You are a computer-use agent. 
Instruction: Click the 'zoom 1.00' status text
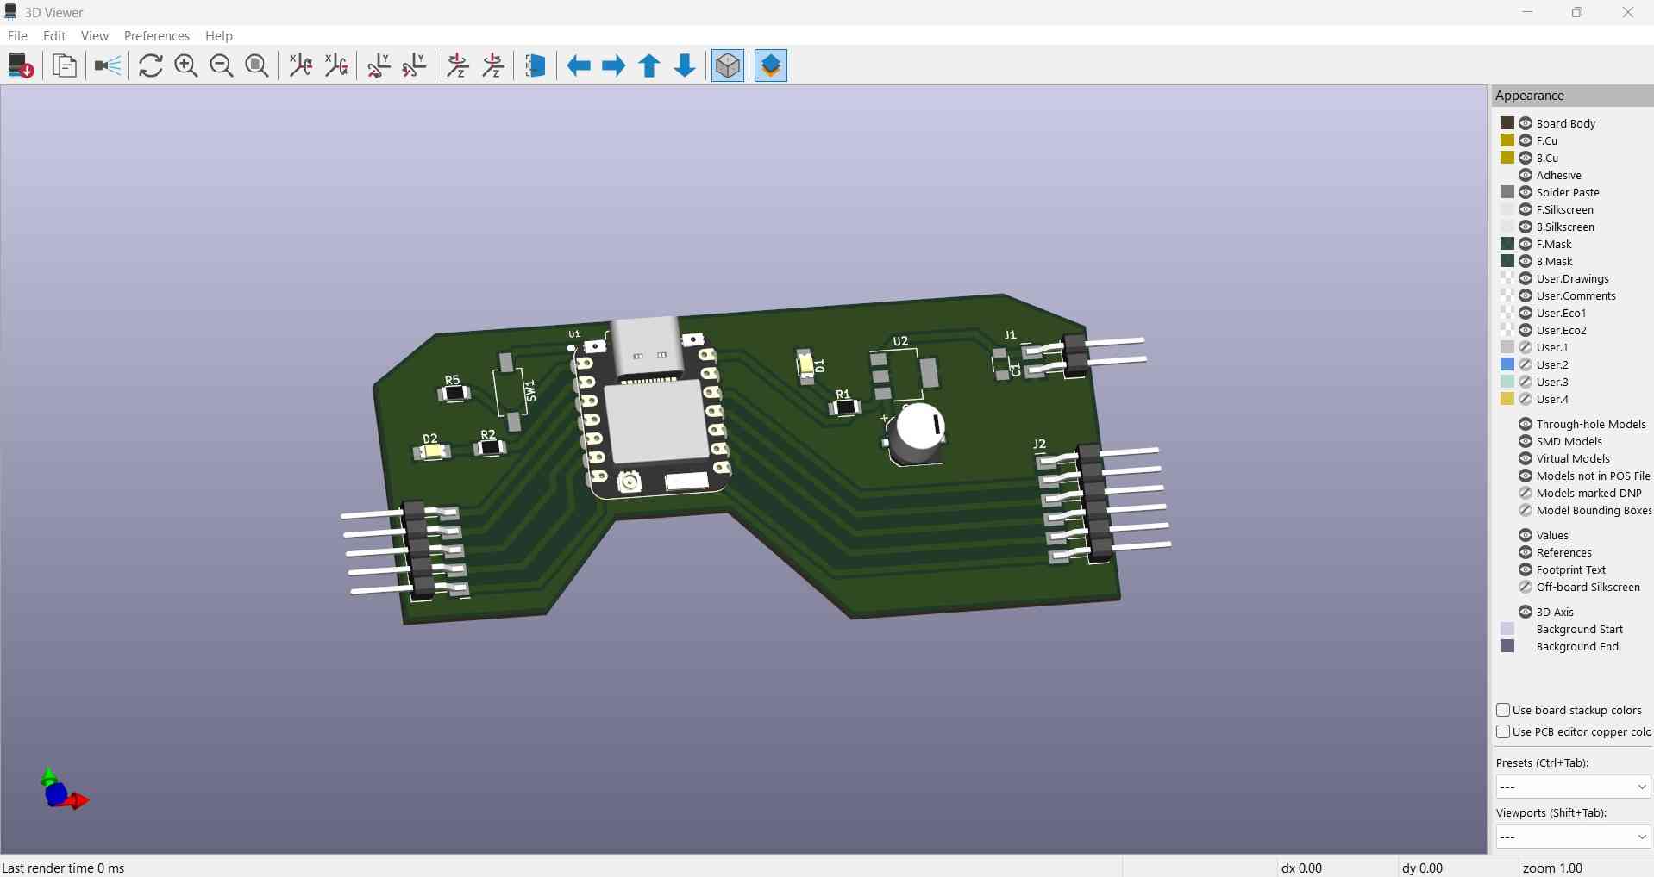pyautogui.click(x=1552, y=868)
